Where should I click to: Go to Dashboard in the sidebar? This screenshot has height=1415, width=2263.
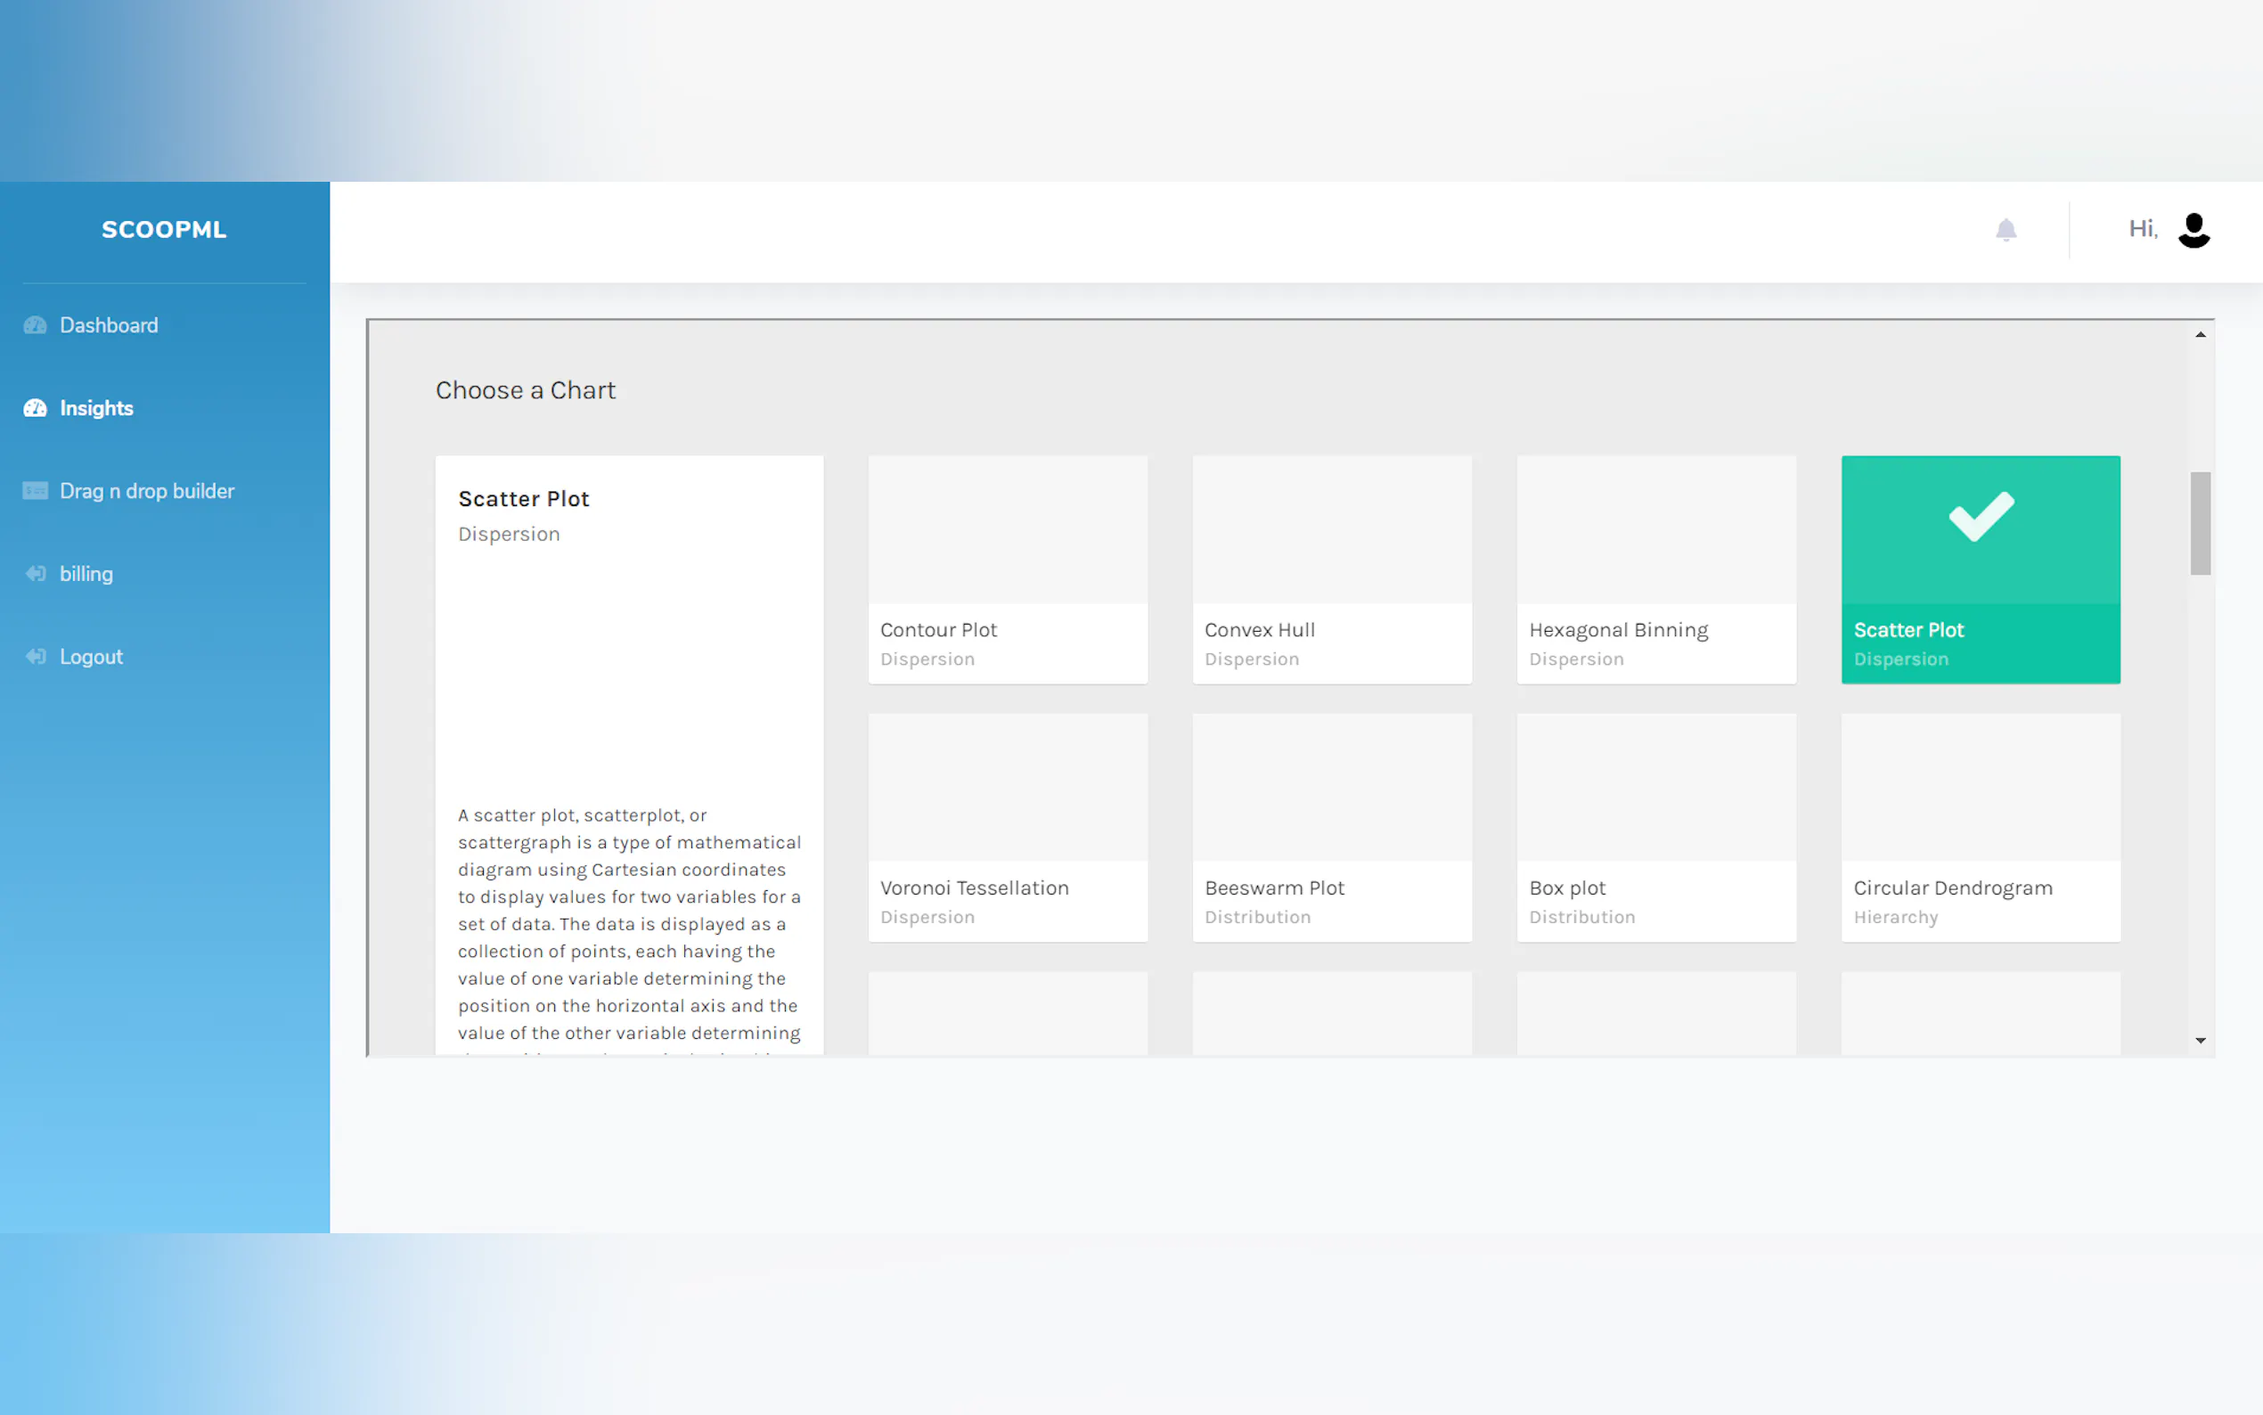tap(109, 325)
